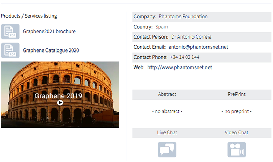This screenshot has height=162, width=273.
Task: Select the Abstract column header
Action: click(x=167, y=94)
